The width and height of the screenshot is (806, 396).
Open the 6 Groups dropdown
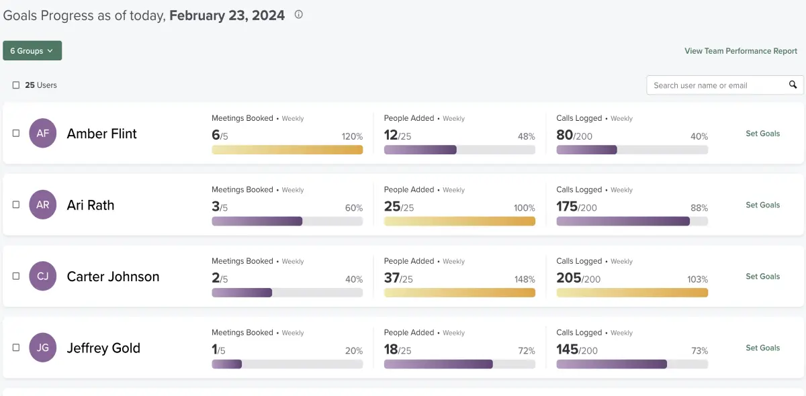coord(32,51)
